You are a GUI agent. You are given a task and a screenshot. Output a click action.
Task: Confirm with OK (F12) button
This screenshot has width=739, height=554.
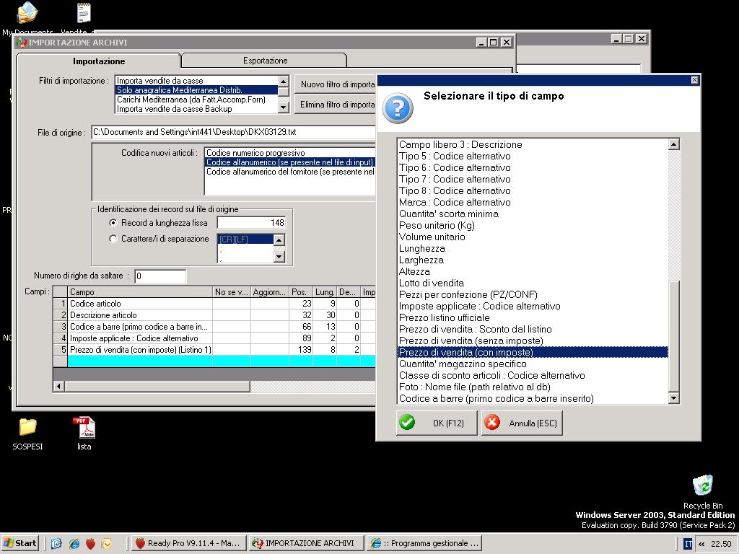coord(437,423)
